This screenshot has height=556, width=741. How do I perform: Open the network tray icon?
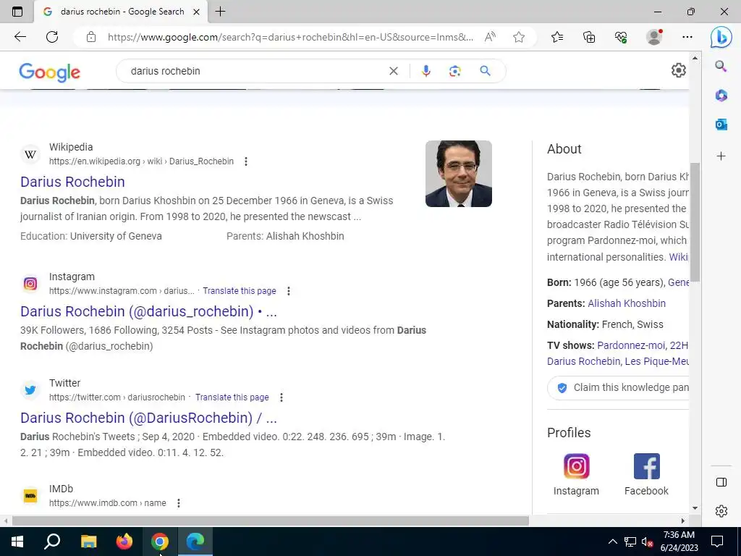point(630,542)
